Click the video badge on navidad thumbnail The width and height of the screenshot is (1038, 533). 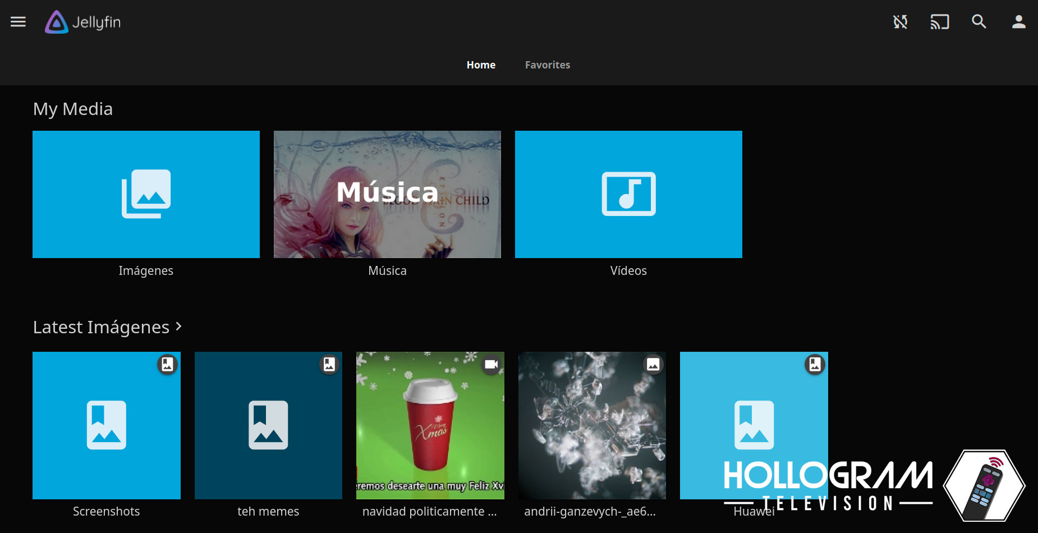492,364
